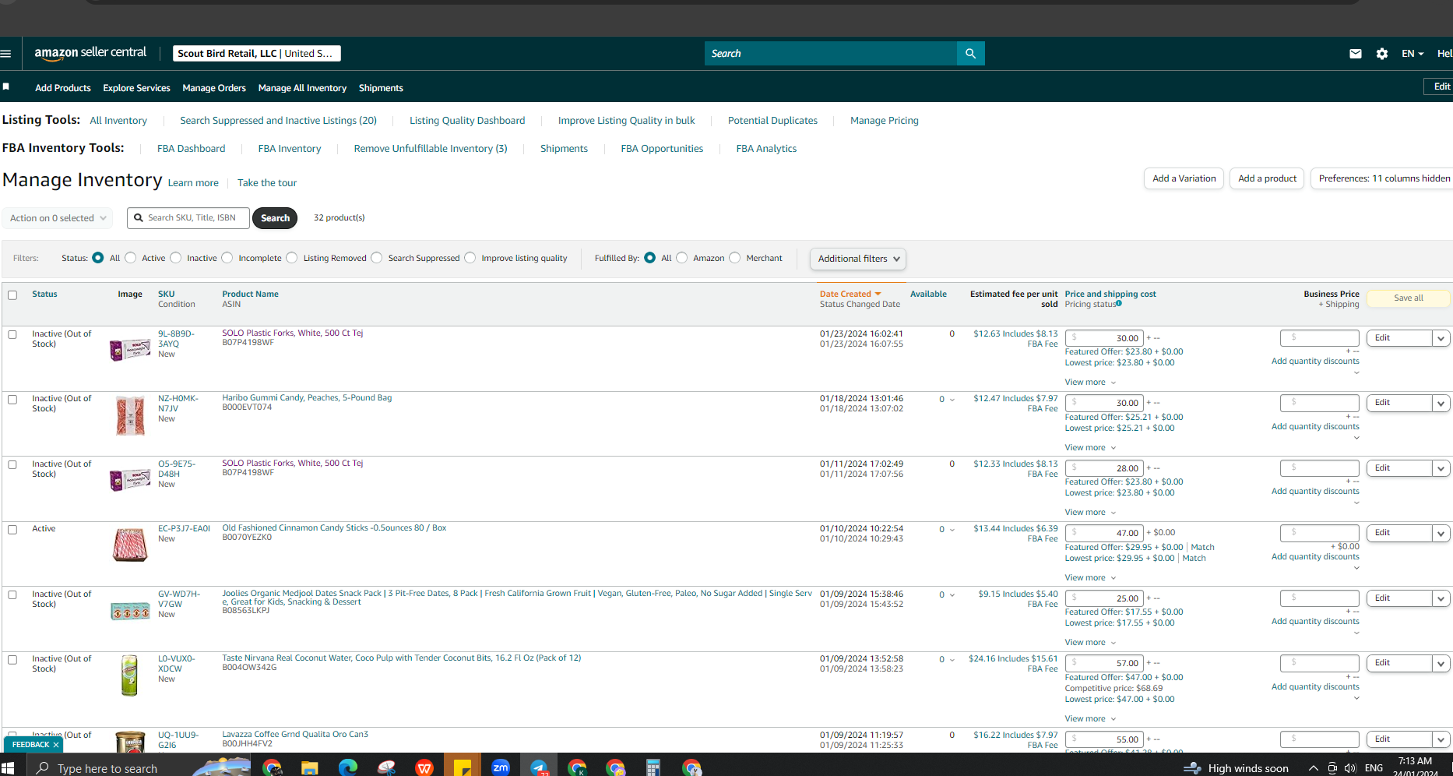The height and width of the screenshot is (776, 1453).
Task: Set Fulfilled By to Amazon
Action: tap(682, 258)
